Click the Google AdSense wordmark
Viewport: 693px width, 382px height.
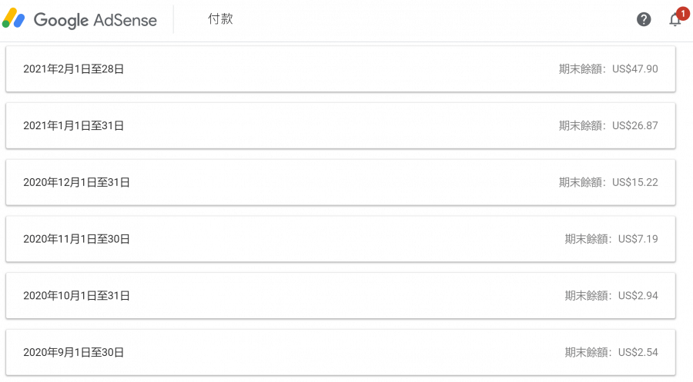[x=95, y=20]
